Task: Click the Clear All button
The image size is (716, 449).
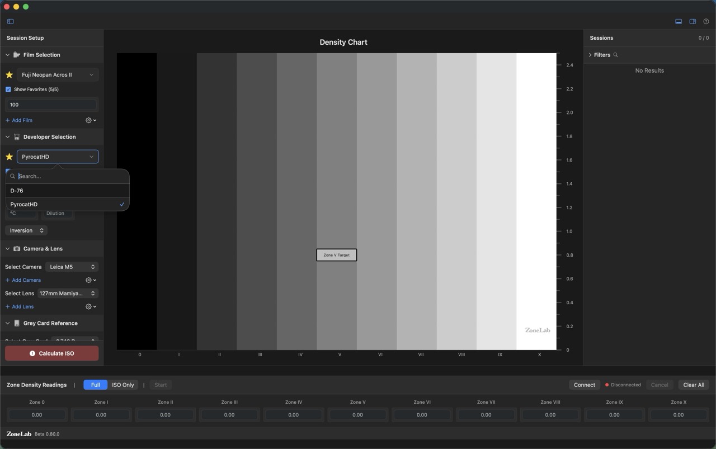Action: pos(694,385)
